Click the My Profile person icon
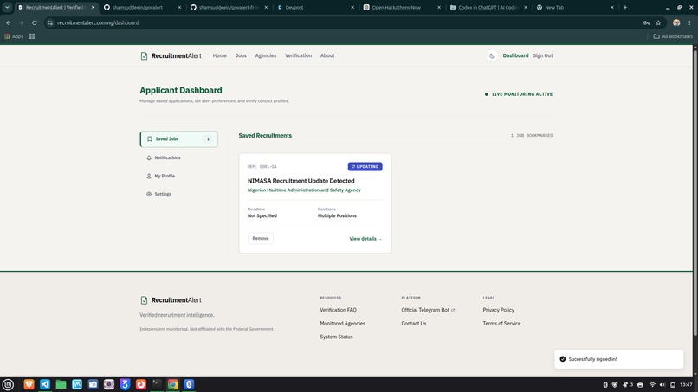The image size is (698, 392). click(x=149, y=176)
